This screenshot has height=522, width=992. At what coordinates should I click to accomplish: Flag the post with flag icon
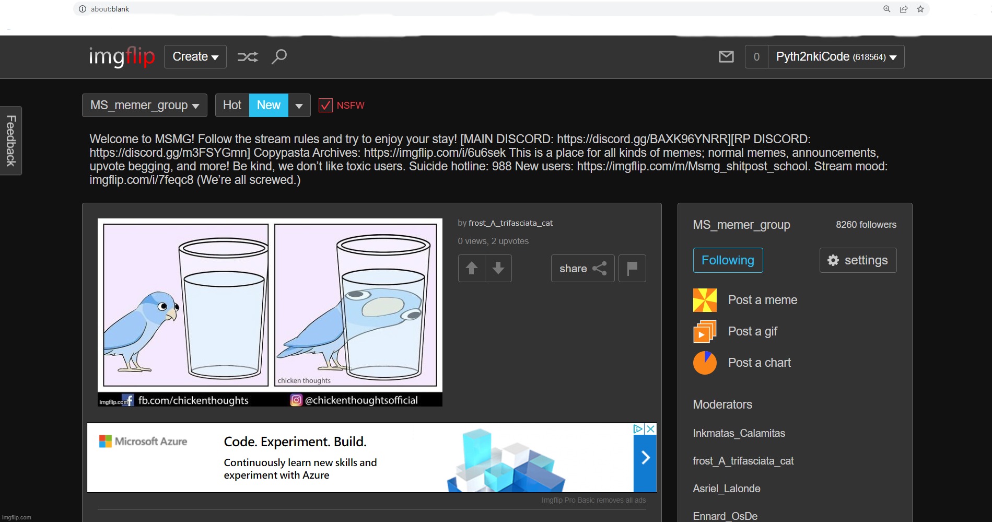click(x=632, y=268)
